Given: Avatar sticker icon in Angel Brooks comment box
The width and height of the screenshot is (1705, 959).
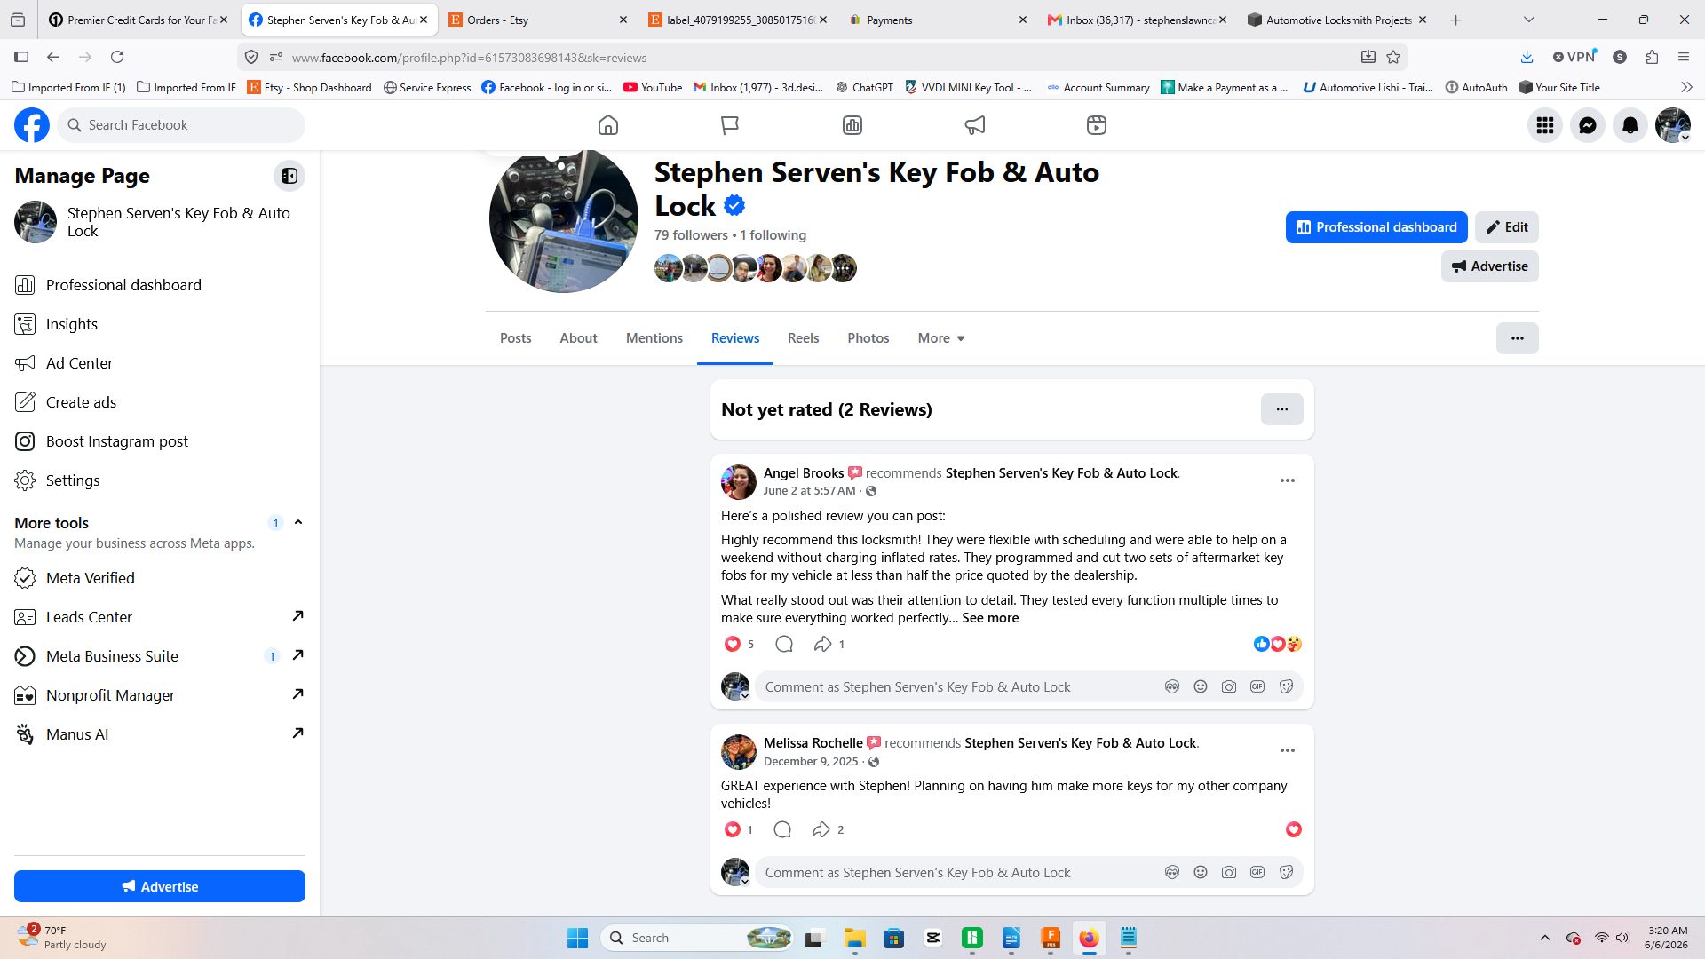Looking at the screenshot, I should click(1172, 686).
